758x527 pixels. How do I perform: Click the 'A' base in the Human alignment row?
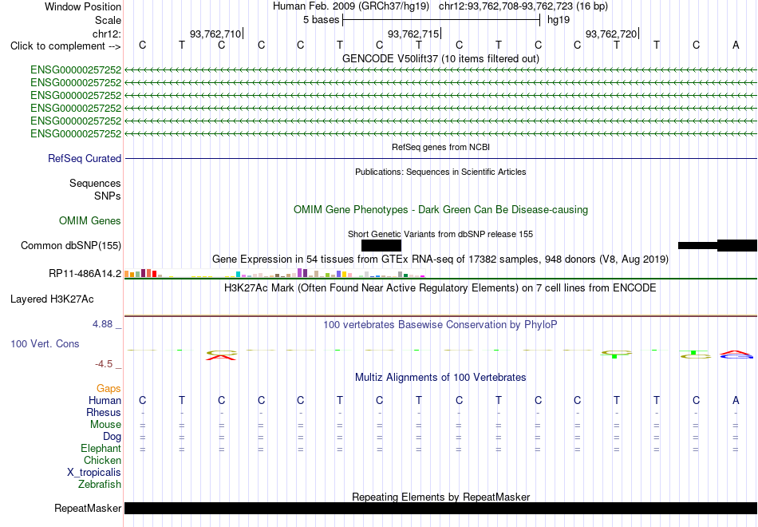[x=736, y=400]
